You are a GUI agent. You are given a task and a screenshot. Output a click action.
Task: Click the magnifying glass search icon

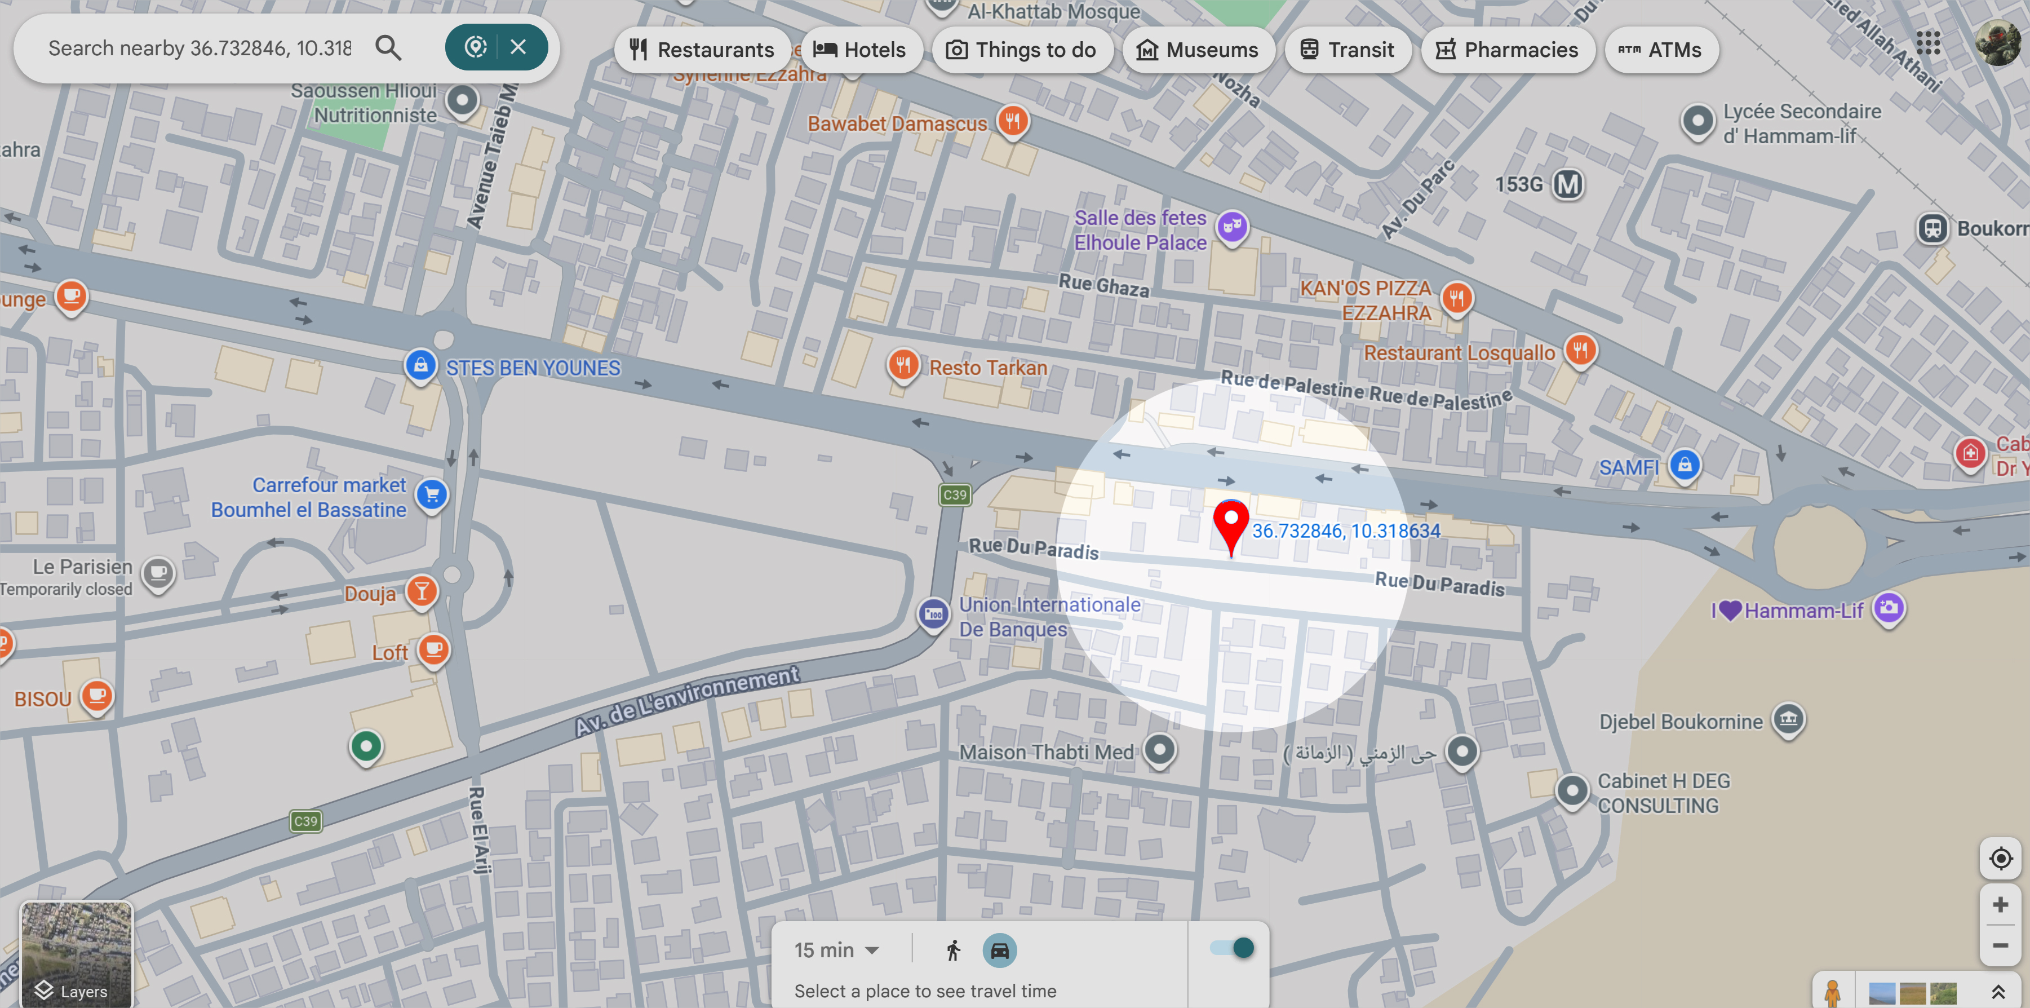[388, 48]
